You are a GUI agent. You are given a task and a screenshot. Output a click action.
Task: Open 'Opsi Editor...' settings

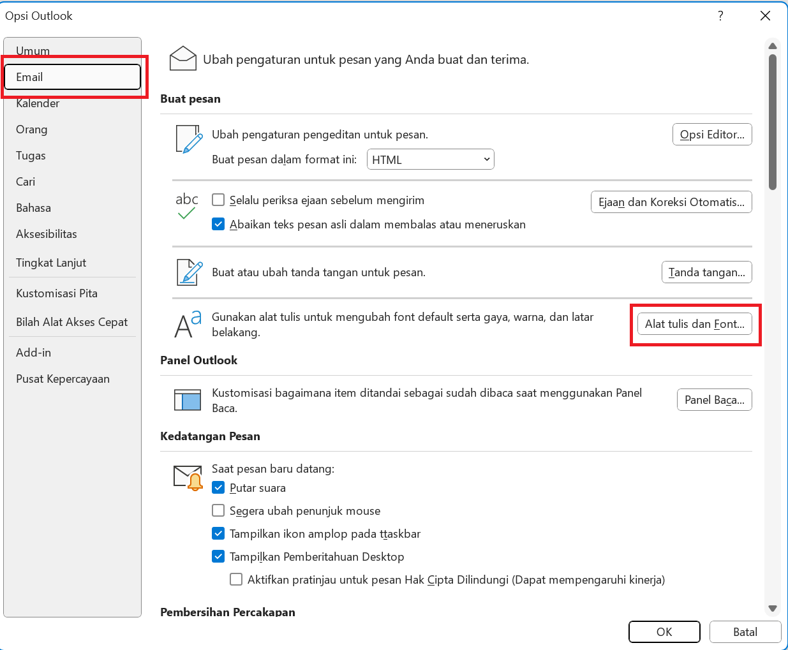pos(712,135)
